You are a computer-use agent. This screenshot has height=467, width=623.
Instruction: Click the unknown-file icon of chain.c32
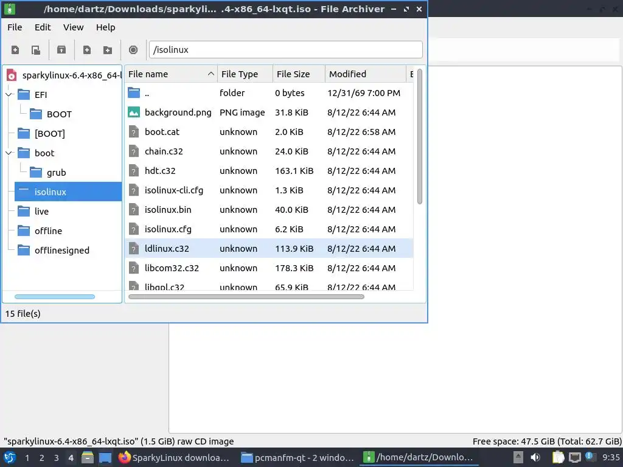coord(134,151)
